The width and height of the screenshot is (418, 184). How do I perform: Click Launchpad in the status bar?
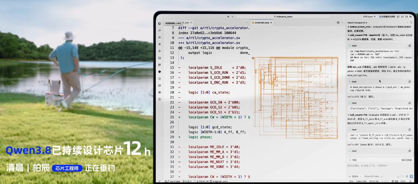[x=173, y=181]
